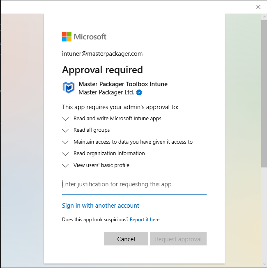Click the Master Packager app logo
This screenshot has width=267, height=268.
(x=69, y=87)
